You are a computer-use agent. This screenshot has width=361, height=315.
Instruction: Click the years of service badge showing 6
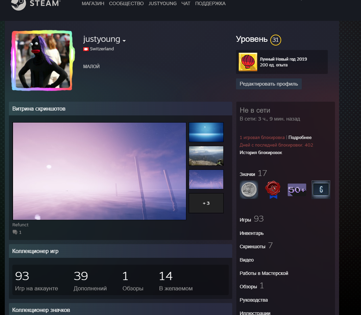pos(321,190)
